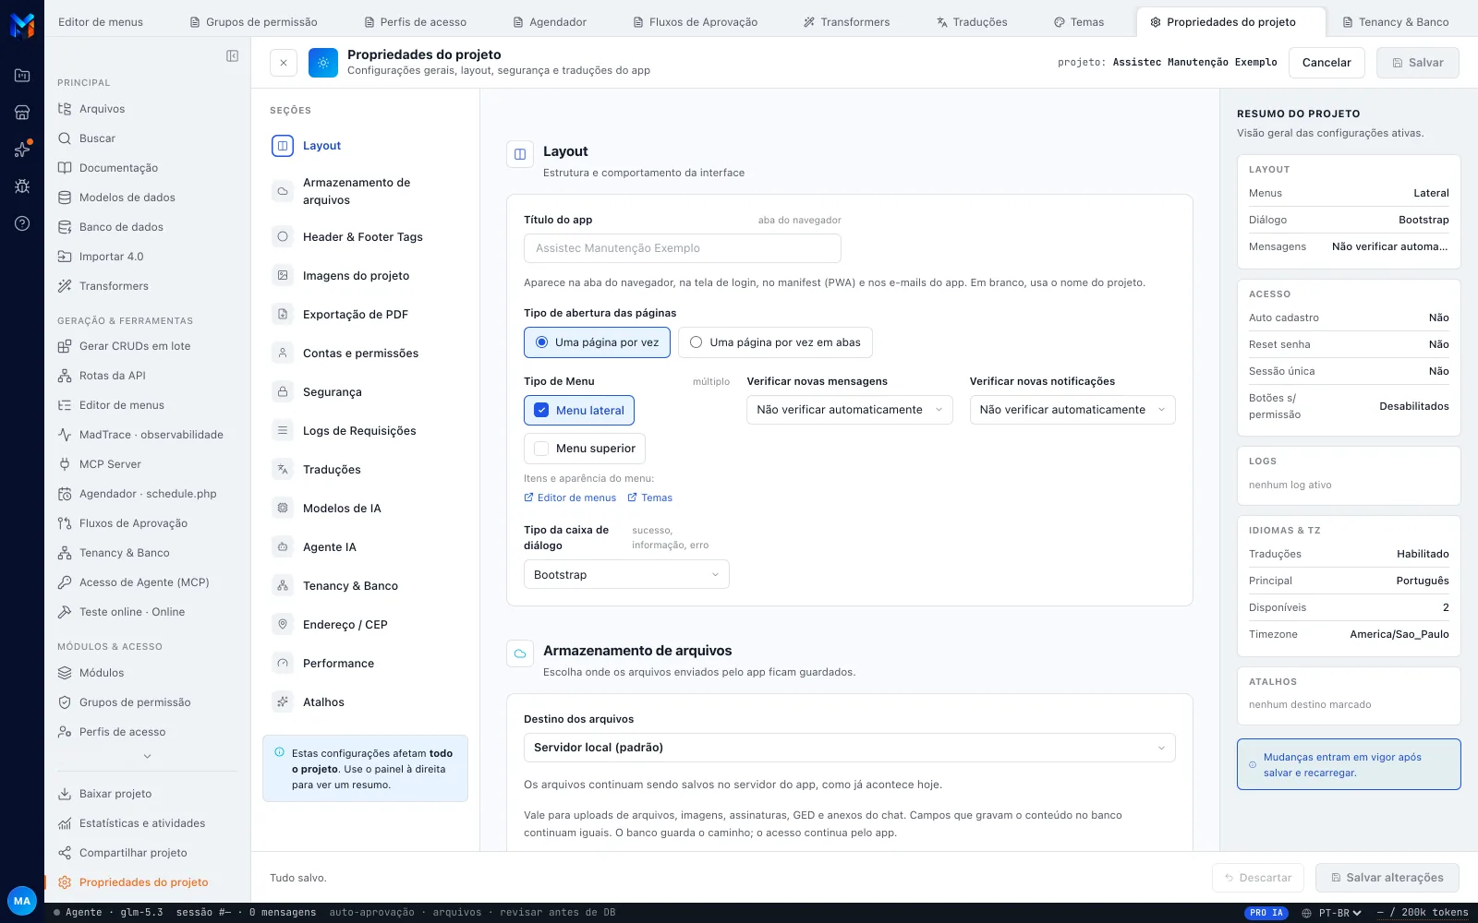Image resolution: width=1478 pixels, height=923 pixels.
Task: Open the PT-BR language selector
Action: (1332, 913)
